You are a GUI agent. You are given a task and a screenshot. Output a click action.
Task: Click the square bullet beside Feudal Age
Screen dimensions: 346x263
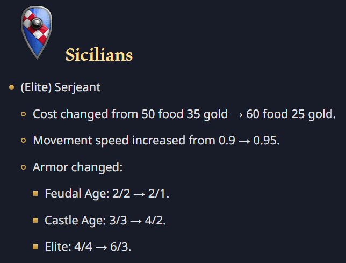(35, 194)
